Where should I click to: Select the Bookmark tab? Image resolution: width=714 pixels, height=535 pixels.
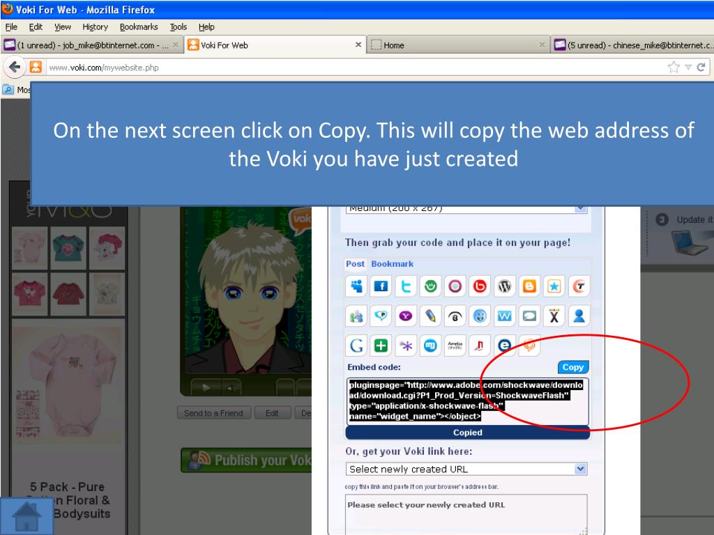392,264
